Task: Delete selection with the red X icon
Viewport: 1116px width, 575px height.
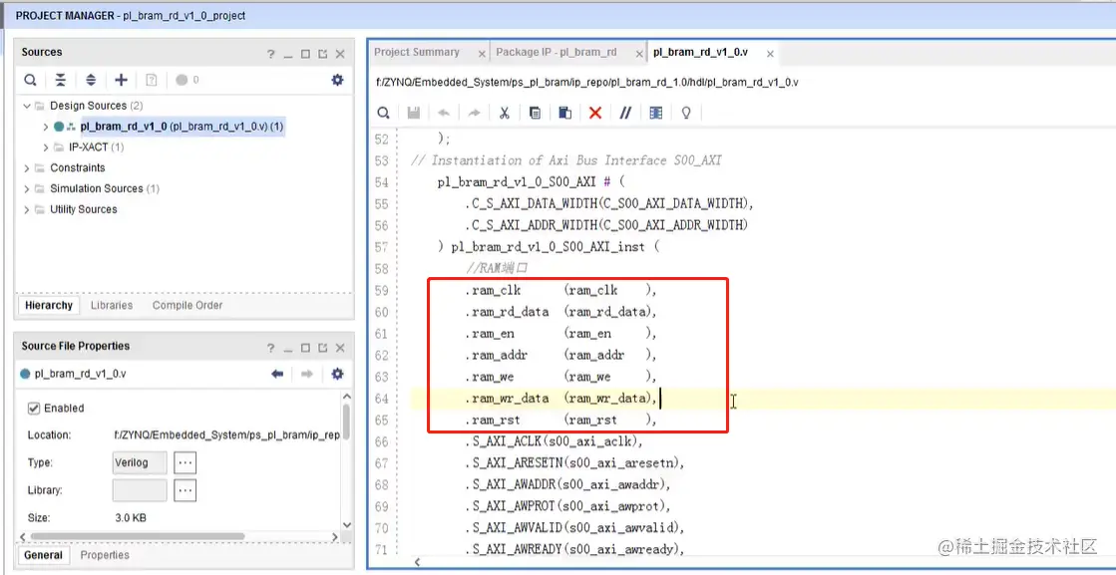Action: (x=595, y=113)
